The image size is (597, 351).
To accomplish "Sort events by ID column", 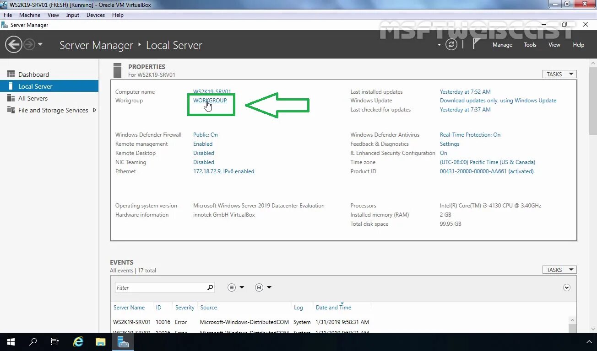I will click(158, 308).
